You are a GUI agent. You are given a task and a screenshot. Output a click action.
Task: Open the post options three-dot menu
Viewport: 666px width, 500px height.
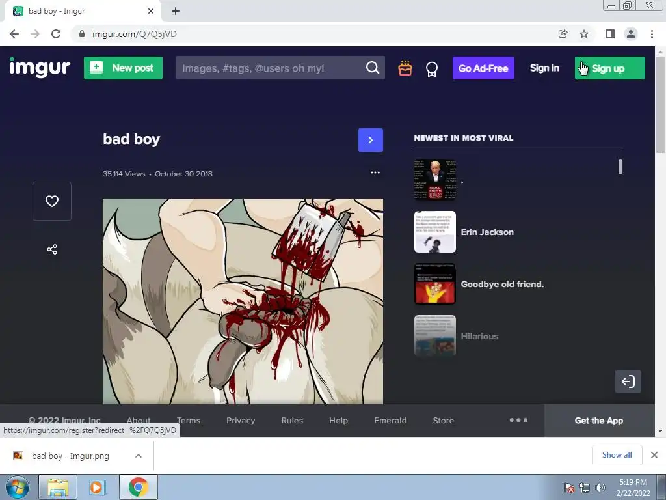click(375, 173)
